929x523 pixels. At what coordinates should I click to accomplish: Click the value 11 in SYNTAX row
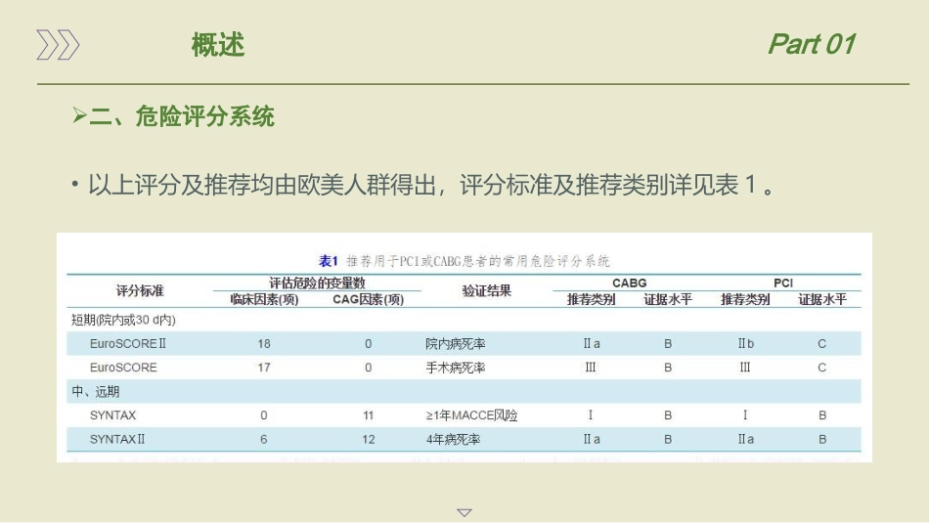368,415
